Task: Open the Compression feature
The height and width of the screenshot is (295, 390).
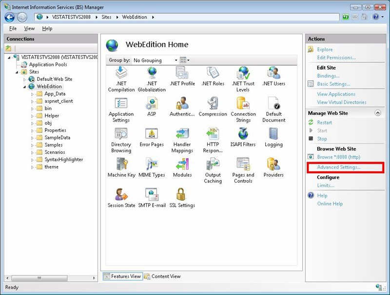Action: pyautogui.click(x=213, y=107)
